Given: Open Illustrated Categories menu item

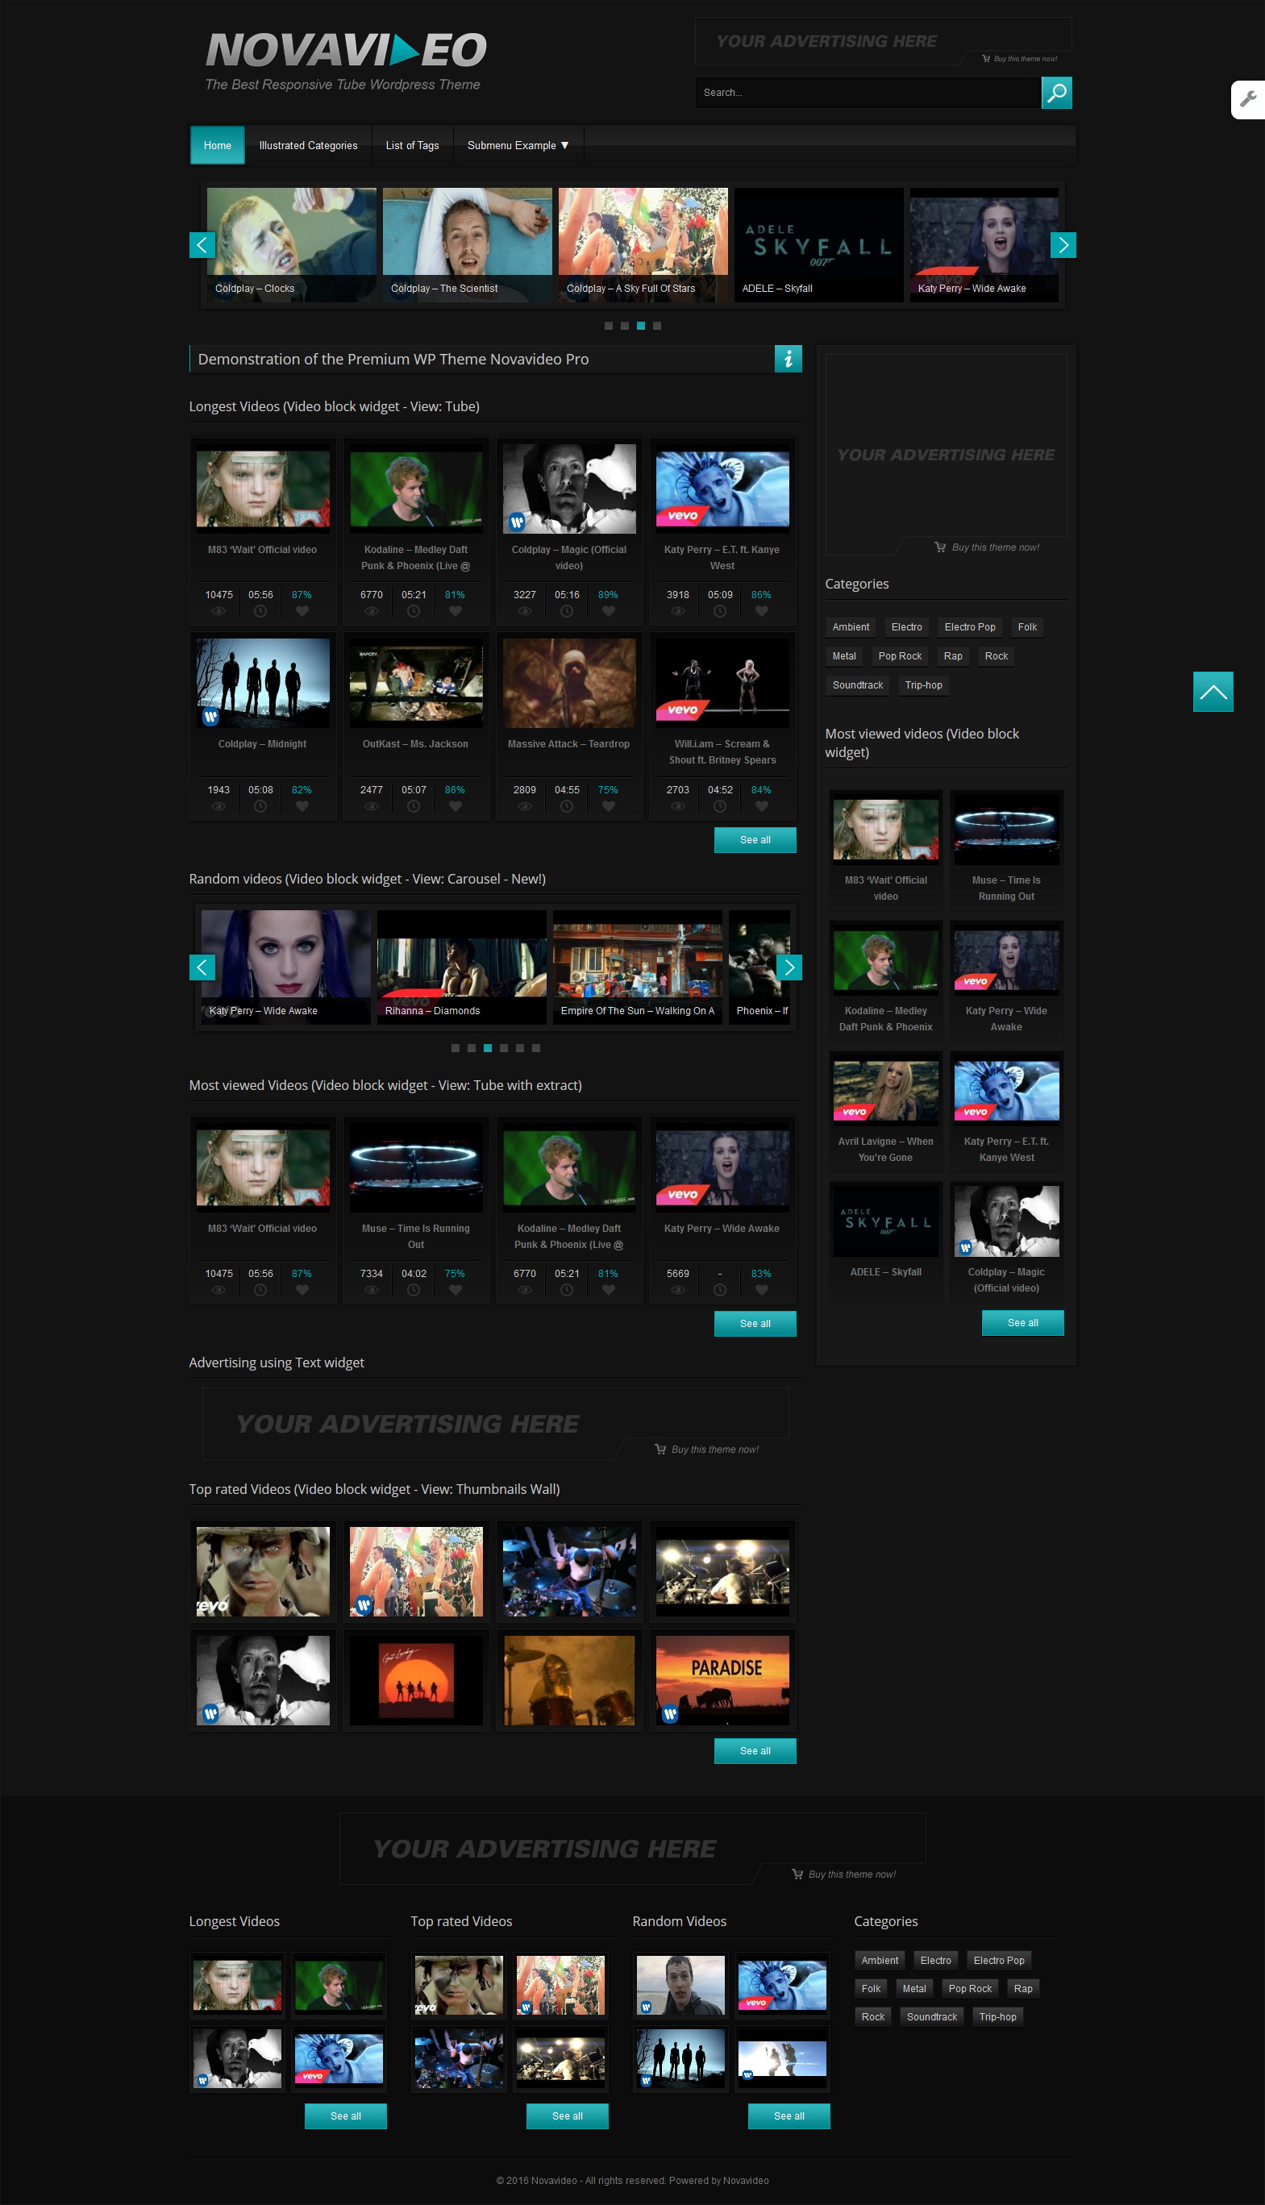Looking at the screenshot, I should [307, 146].
